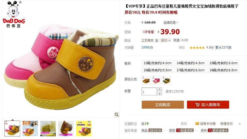
Task: Select shoe size 23码/内长约14.0cm
Action: coord(157,63)
